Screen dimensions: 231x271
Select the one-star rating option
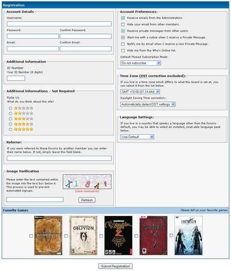10,108
